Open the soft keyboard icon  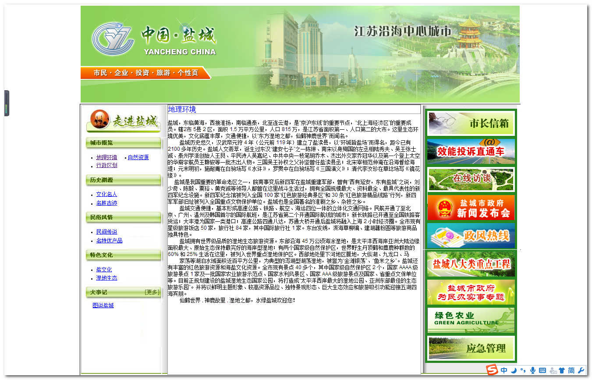[542, 370]
